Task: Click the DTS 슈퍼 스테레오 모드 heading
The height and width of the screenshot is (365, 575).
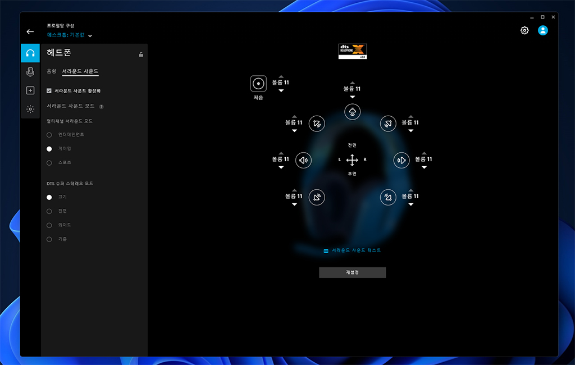Action: 70,184
